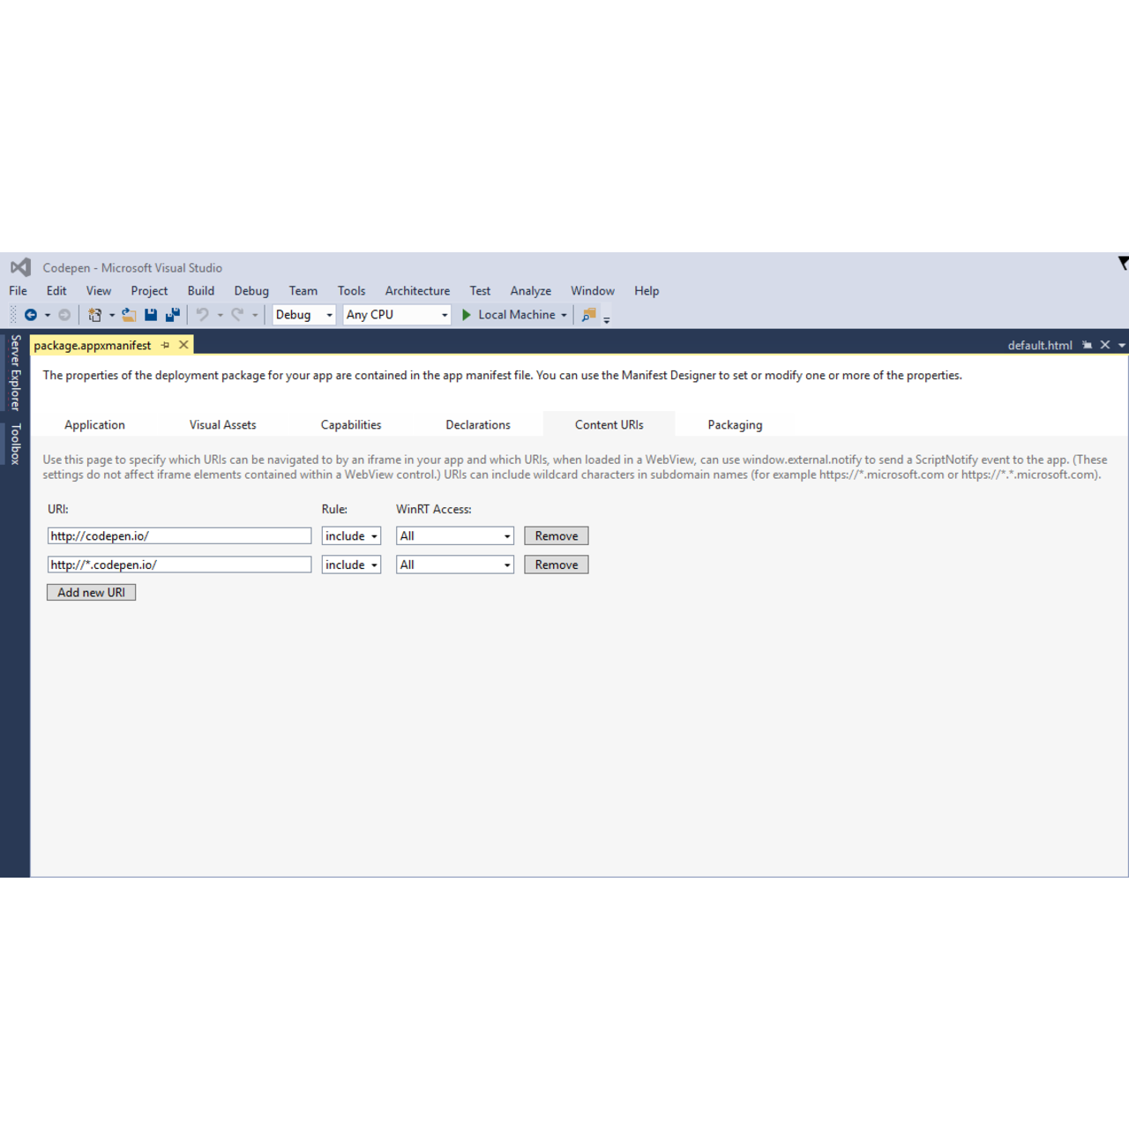Click the http://*.codepen.io/ URI input field

pyautogui.click(x=179, y=565)
